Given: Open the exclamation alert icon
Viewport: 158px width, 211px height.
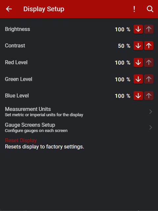Looking at the screenshot, I should [134, 9].
